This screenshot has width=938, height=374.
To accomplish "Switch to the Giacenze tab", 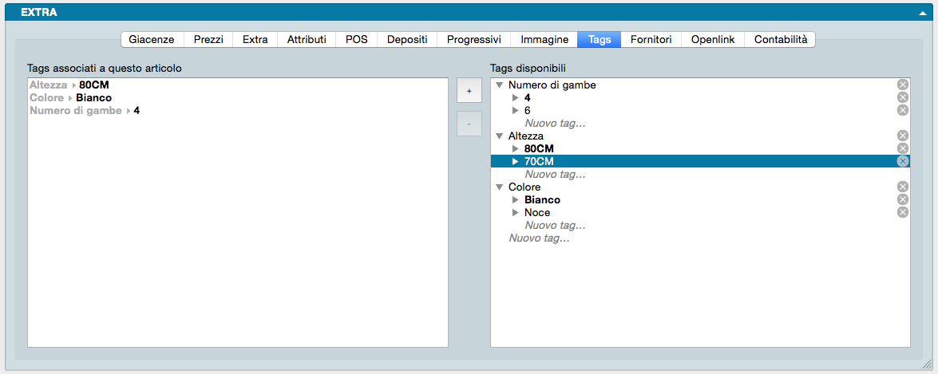I will click(x=152, y=39).
